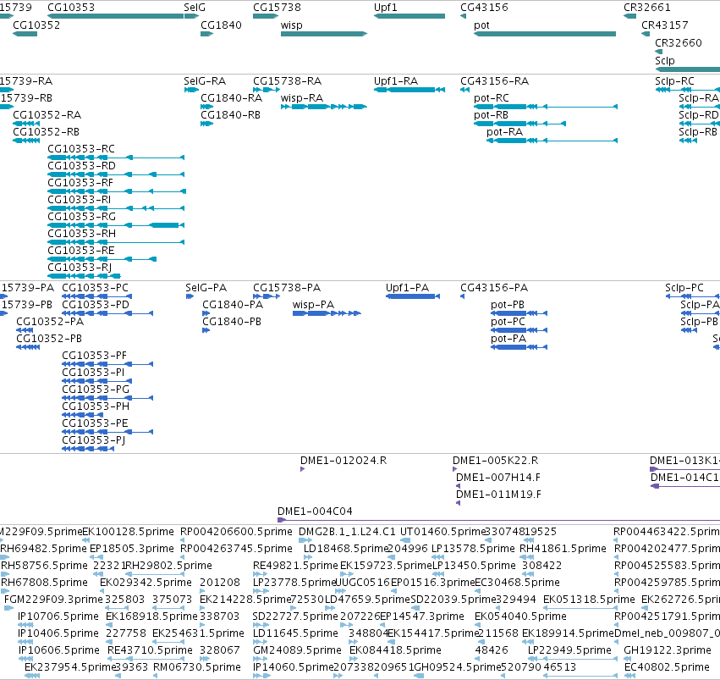
Task: Click the CG10352 gene label
Action: coord(36,25)
